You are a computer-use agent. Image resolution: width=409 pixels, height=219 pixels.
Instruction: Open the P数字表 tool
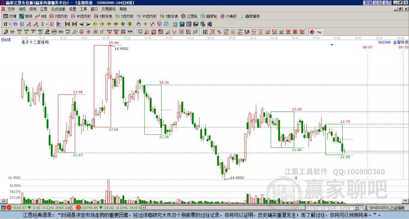(x=103, y=16)
